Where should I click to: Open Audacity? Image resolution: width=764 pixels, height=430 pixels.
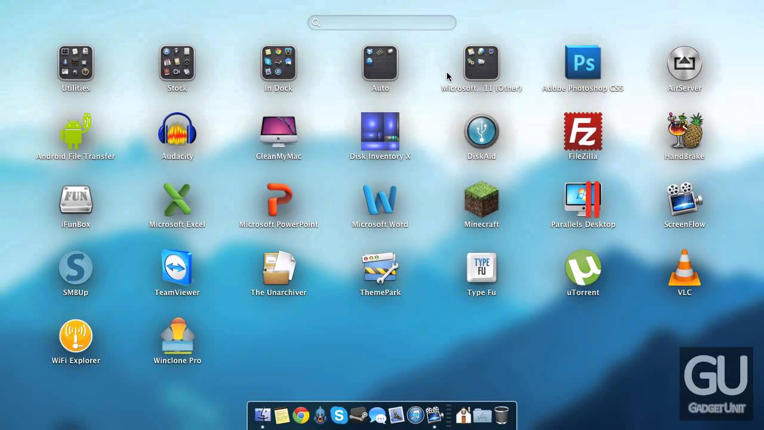click(x=177, y=131)
